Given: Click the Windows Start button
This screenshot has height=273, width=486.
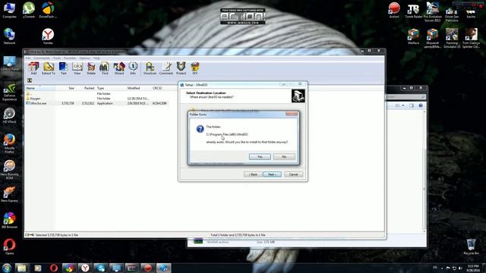Looking at the screenshot, I should tap(7, 268).
